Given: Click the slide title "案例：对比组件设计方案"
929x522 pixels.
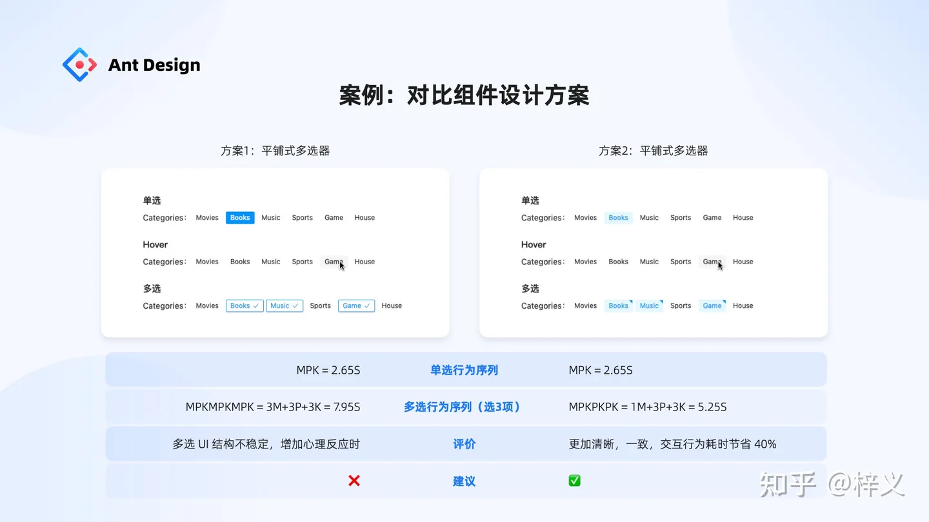Looking at the screenshot, I should pyautogui.click(x=464, y=96).
